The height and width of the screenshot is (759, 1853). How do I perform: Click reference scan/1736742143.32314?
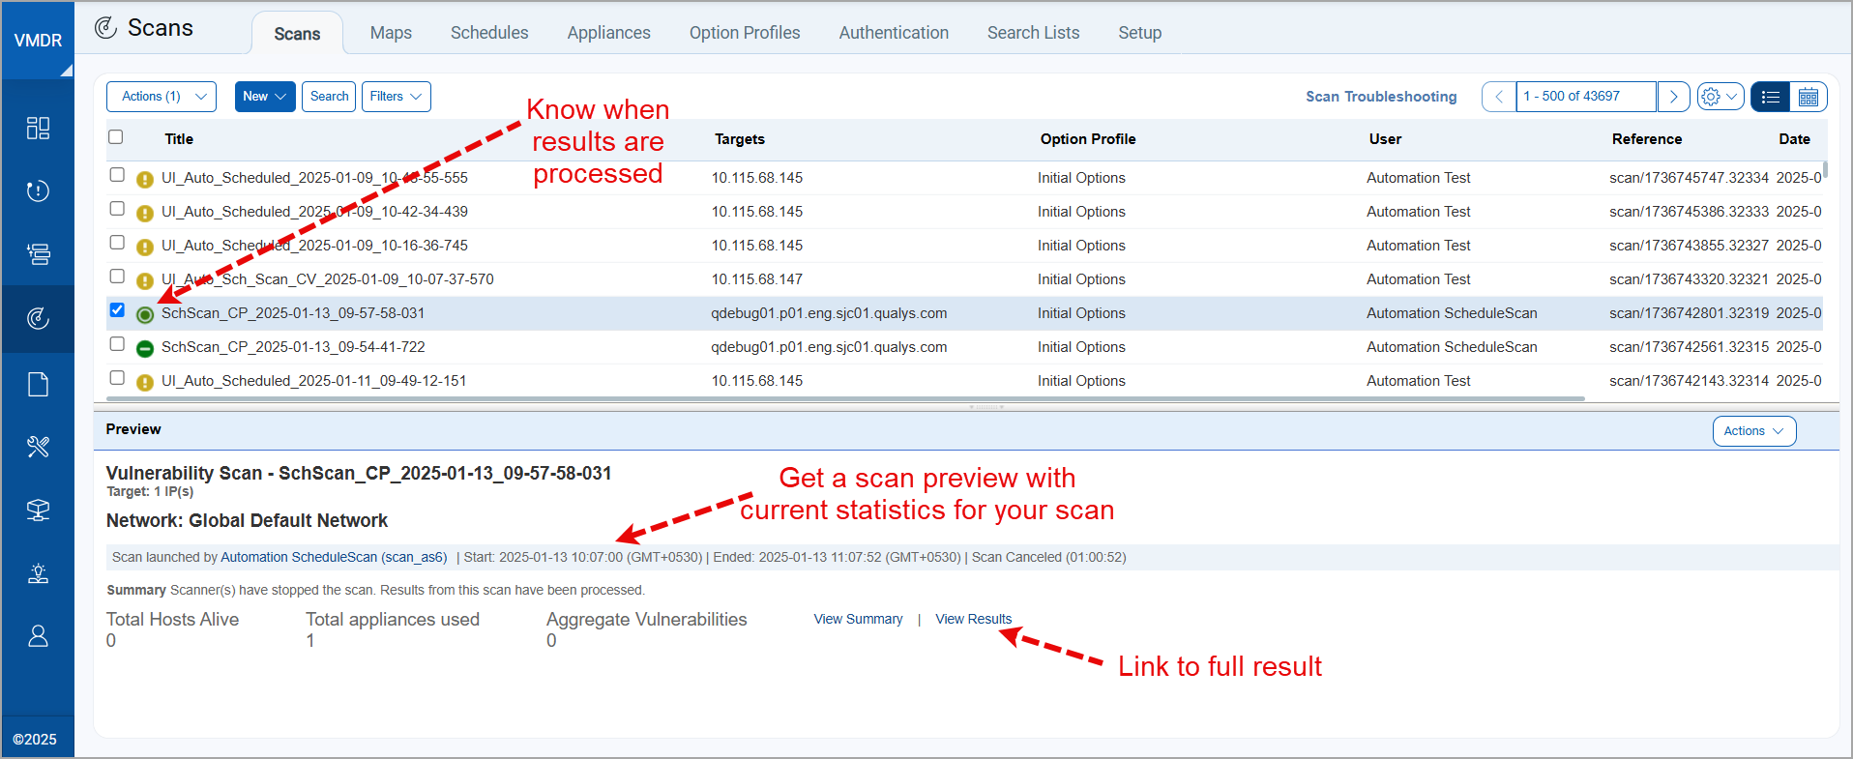1689,381
